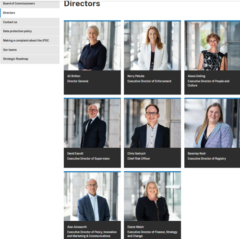Click Jill Britton's portrait photo
Viewport: 240px width, 239px height.
(x=92, y=46)
